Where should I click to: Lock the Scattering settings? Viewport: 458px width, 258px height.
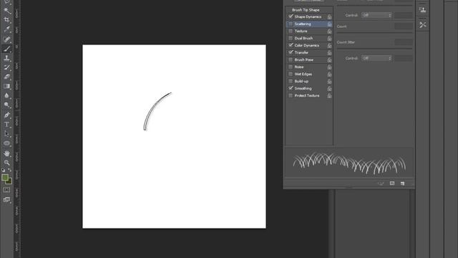pos(329,24)
